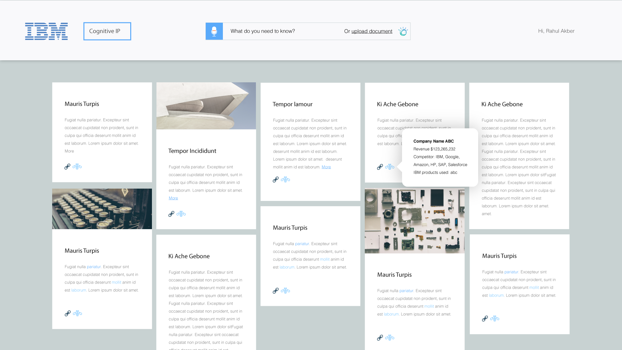Image resolution: width=622 pixels, height=350 pixels.
Task: Click the typewriter photo thumbnail
Action: tap(102, 209)
